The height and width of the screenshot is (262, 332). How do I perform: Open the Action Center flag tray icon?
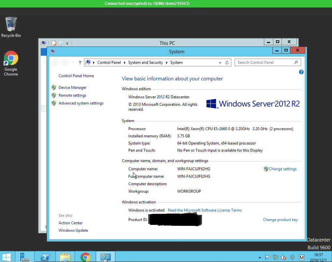pyautogui.click(x=267, y=257)
